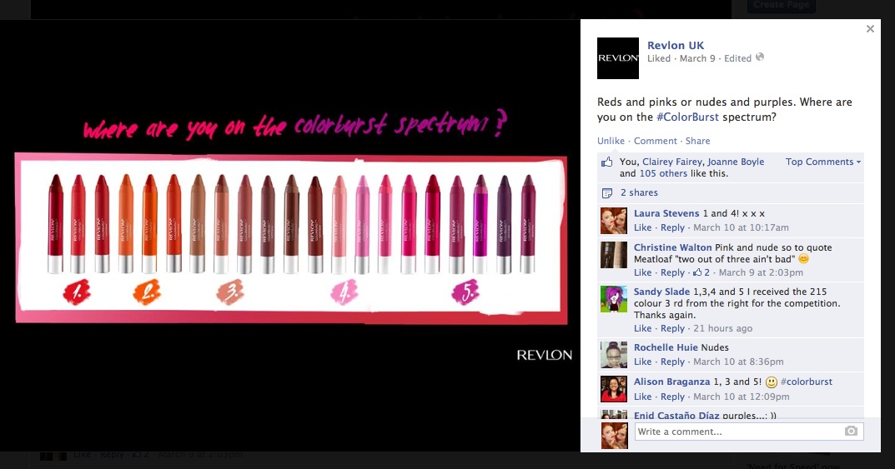
Task: Click the thumbs-up icon beside the likes summary
Action: [x=606, y=162]
